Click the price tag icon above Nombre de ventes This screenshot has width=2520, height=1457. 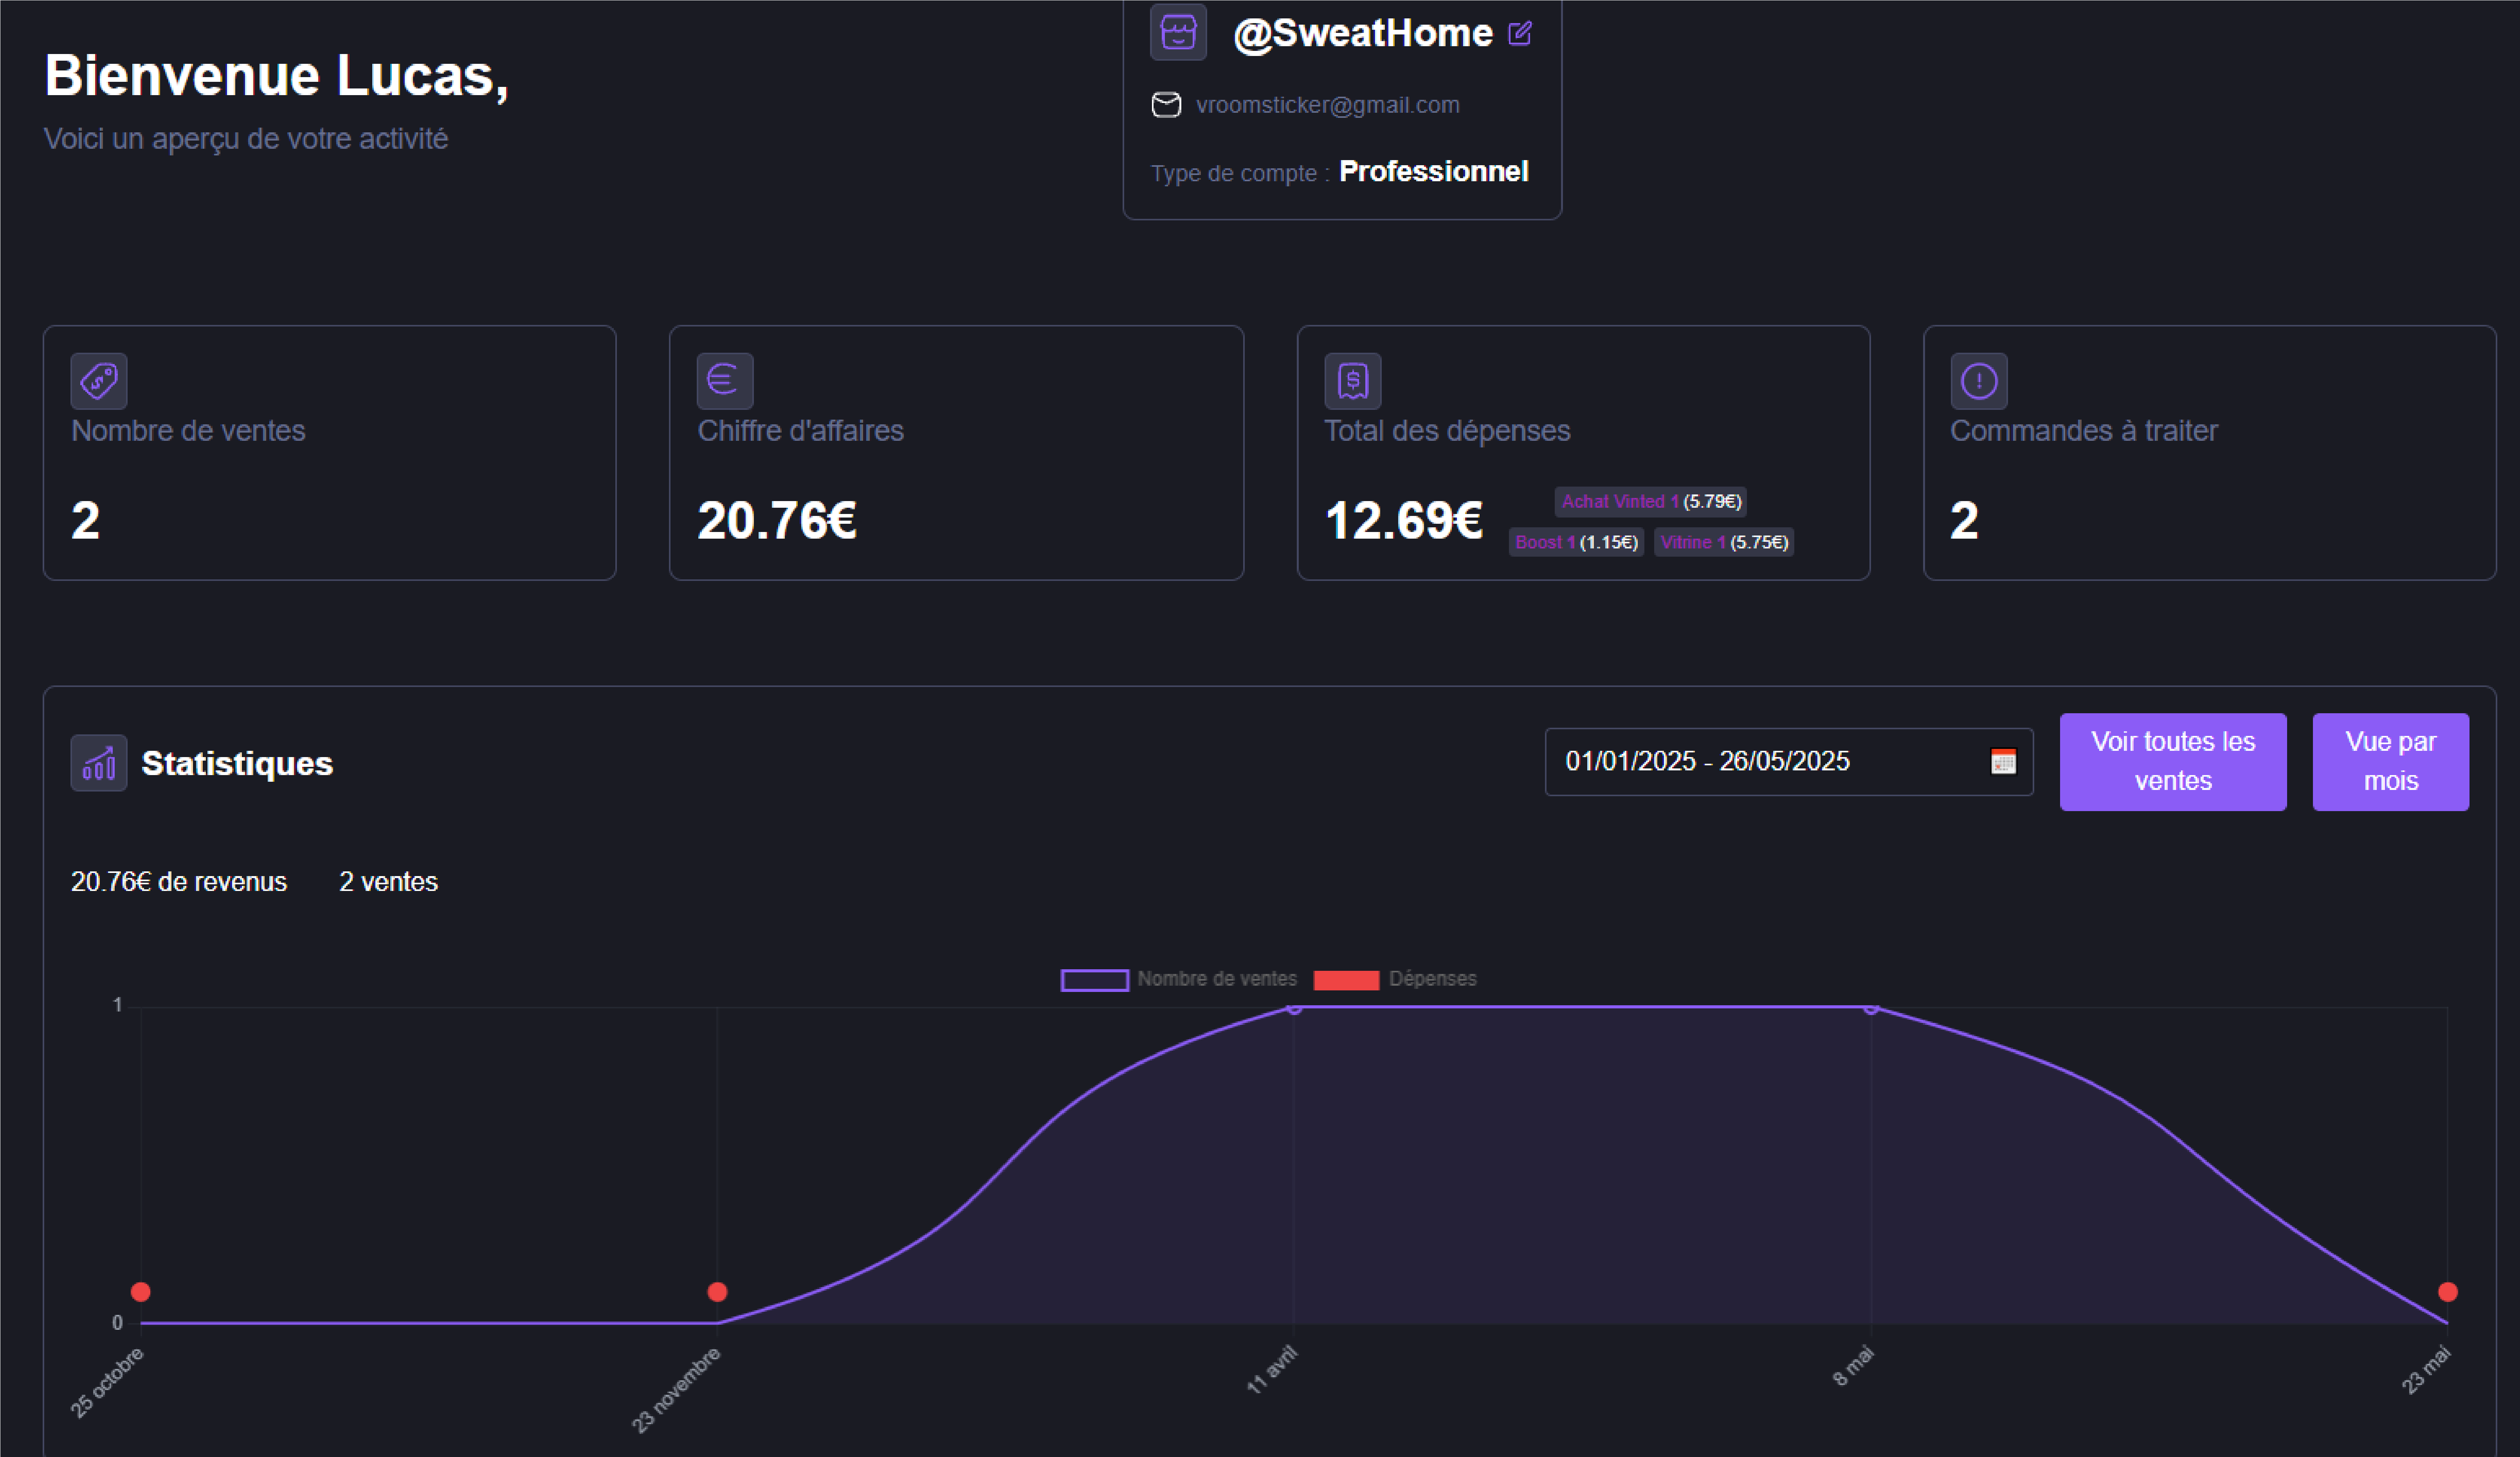pyautogui.click(x=99, y=381)
